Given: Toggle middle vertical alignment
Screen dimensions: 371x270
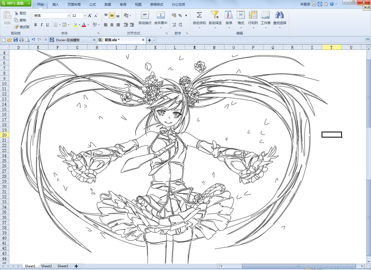Looking at the screenshot, I should pos(112,15).
